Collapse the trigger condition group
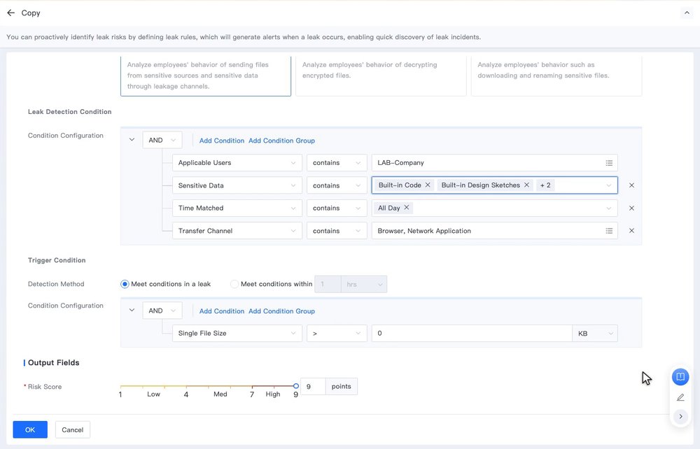Screen dimensions: 700x449 132,311
